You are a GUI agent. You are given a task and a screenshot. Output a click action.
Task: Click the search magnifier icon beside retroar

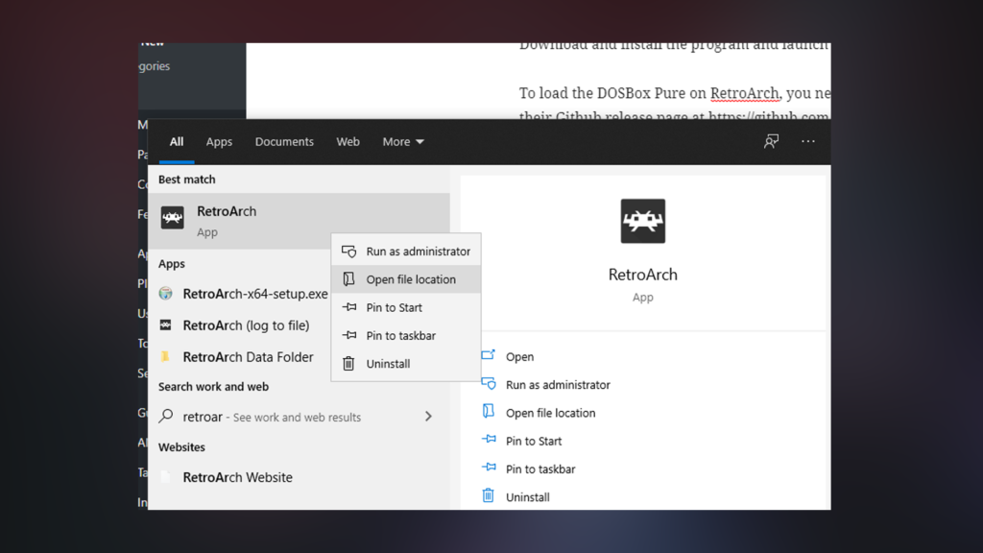[x=166, y=416]
